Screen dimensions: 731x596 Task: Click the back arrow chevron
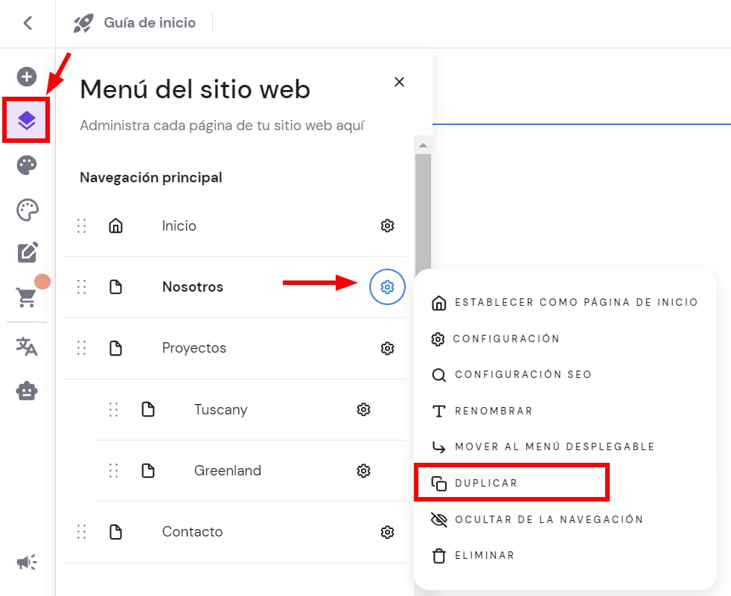[28, 23]
